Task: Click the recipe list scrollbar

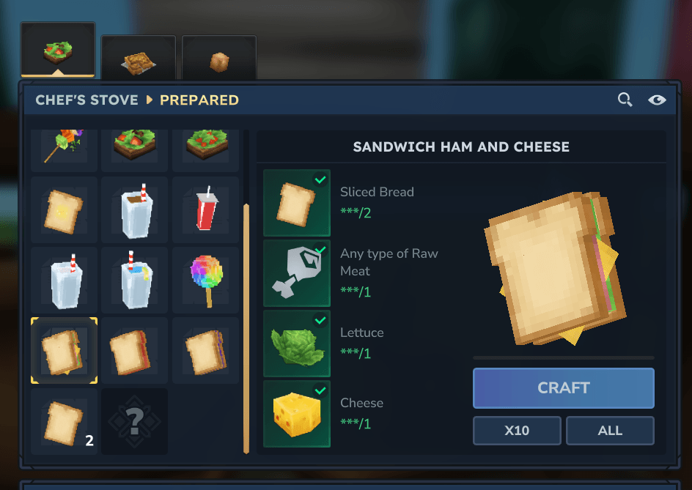Action: coord(246,329)
